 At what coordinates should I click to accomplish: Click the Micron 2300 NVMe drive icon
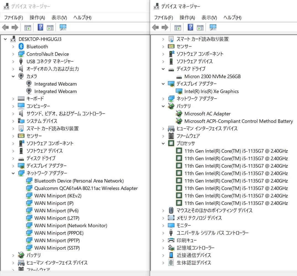(x=179, y=77)
